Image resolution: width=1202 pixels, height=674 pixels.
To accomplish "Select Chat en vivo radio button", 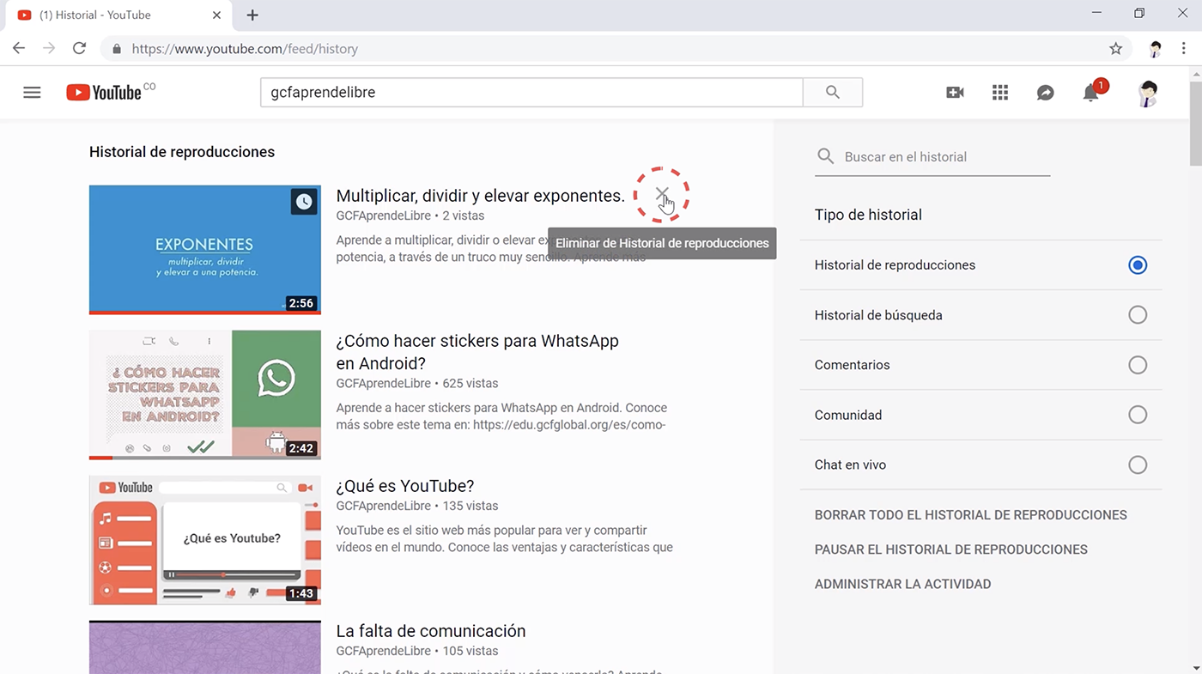I will 1138,465.
